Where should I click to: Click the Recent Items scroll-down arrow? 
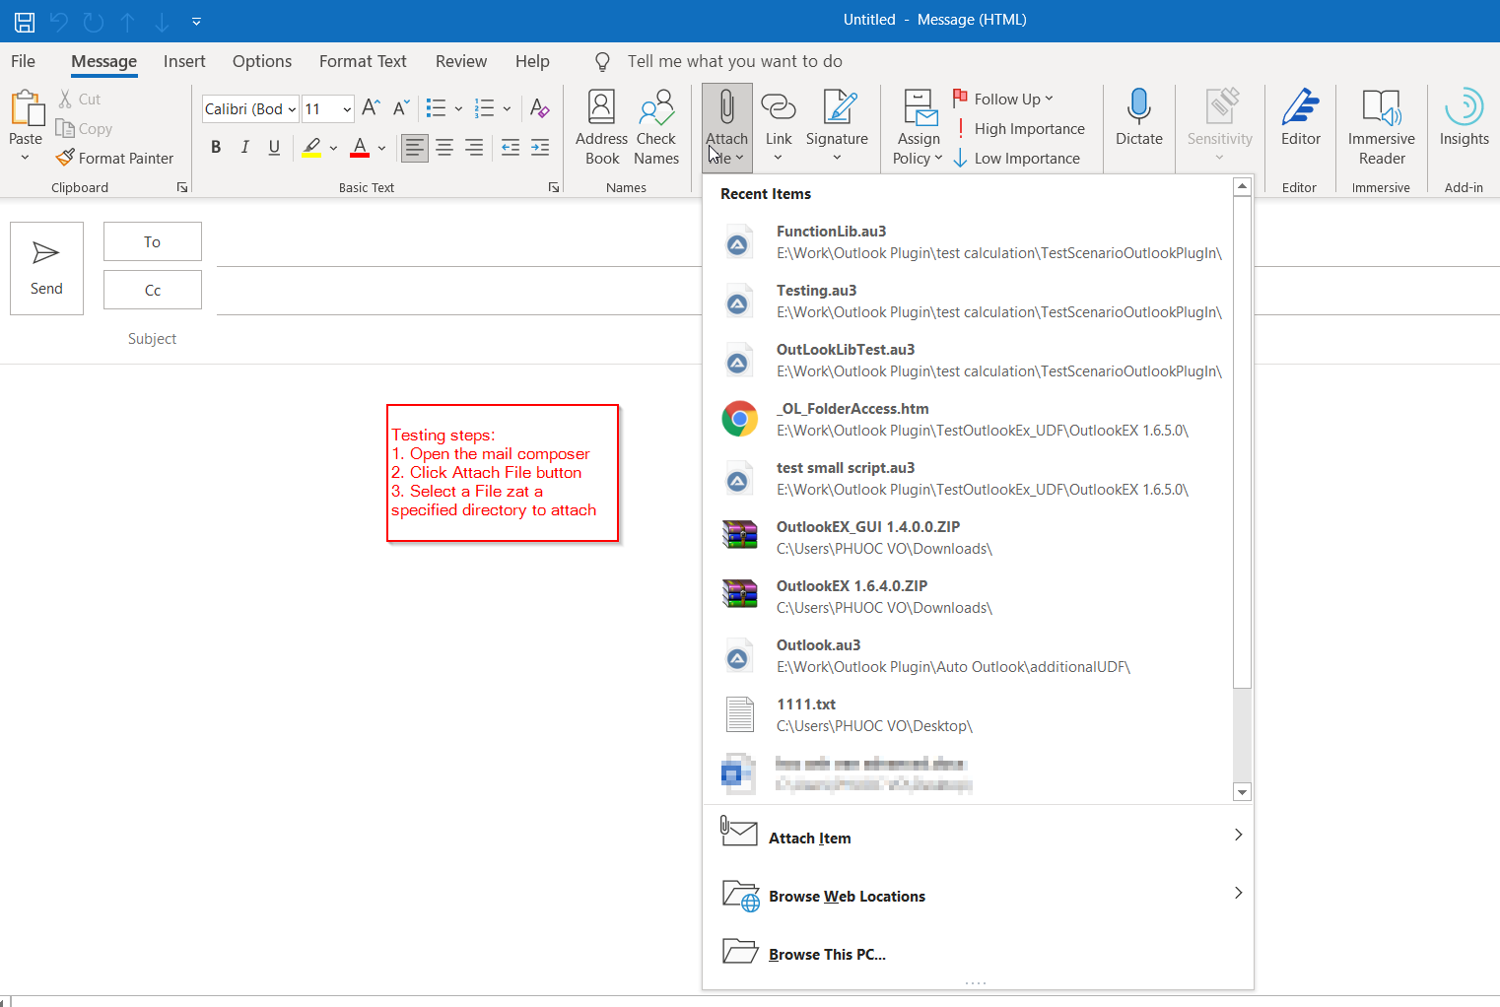click(1242, 792)
